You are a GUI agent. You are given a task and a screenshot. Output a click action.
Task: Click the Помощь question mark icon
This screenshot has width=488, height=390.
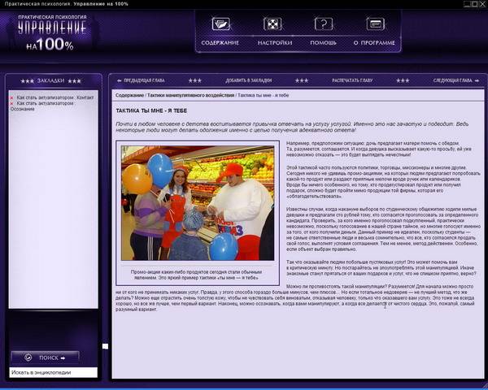324,24
